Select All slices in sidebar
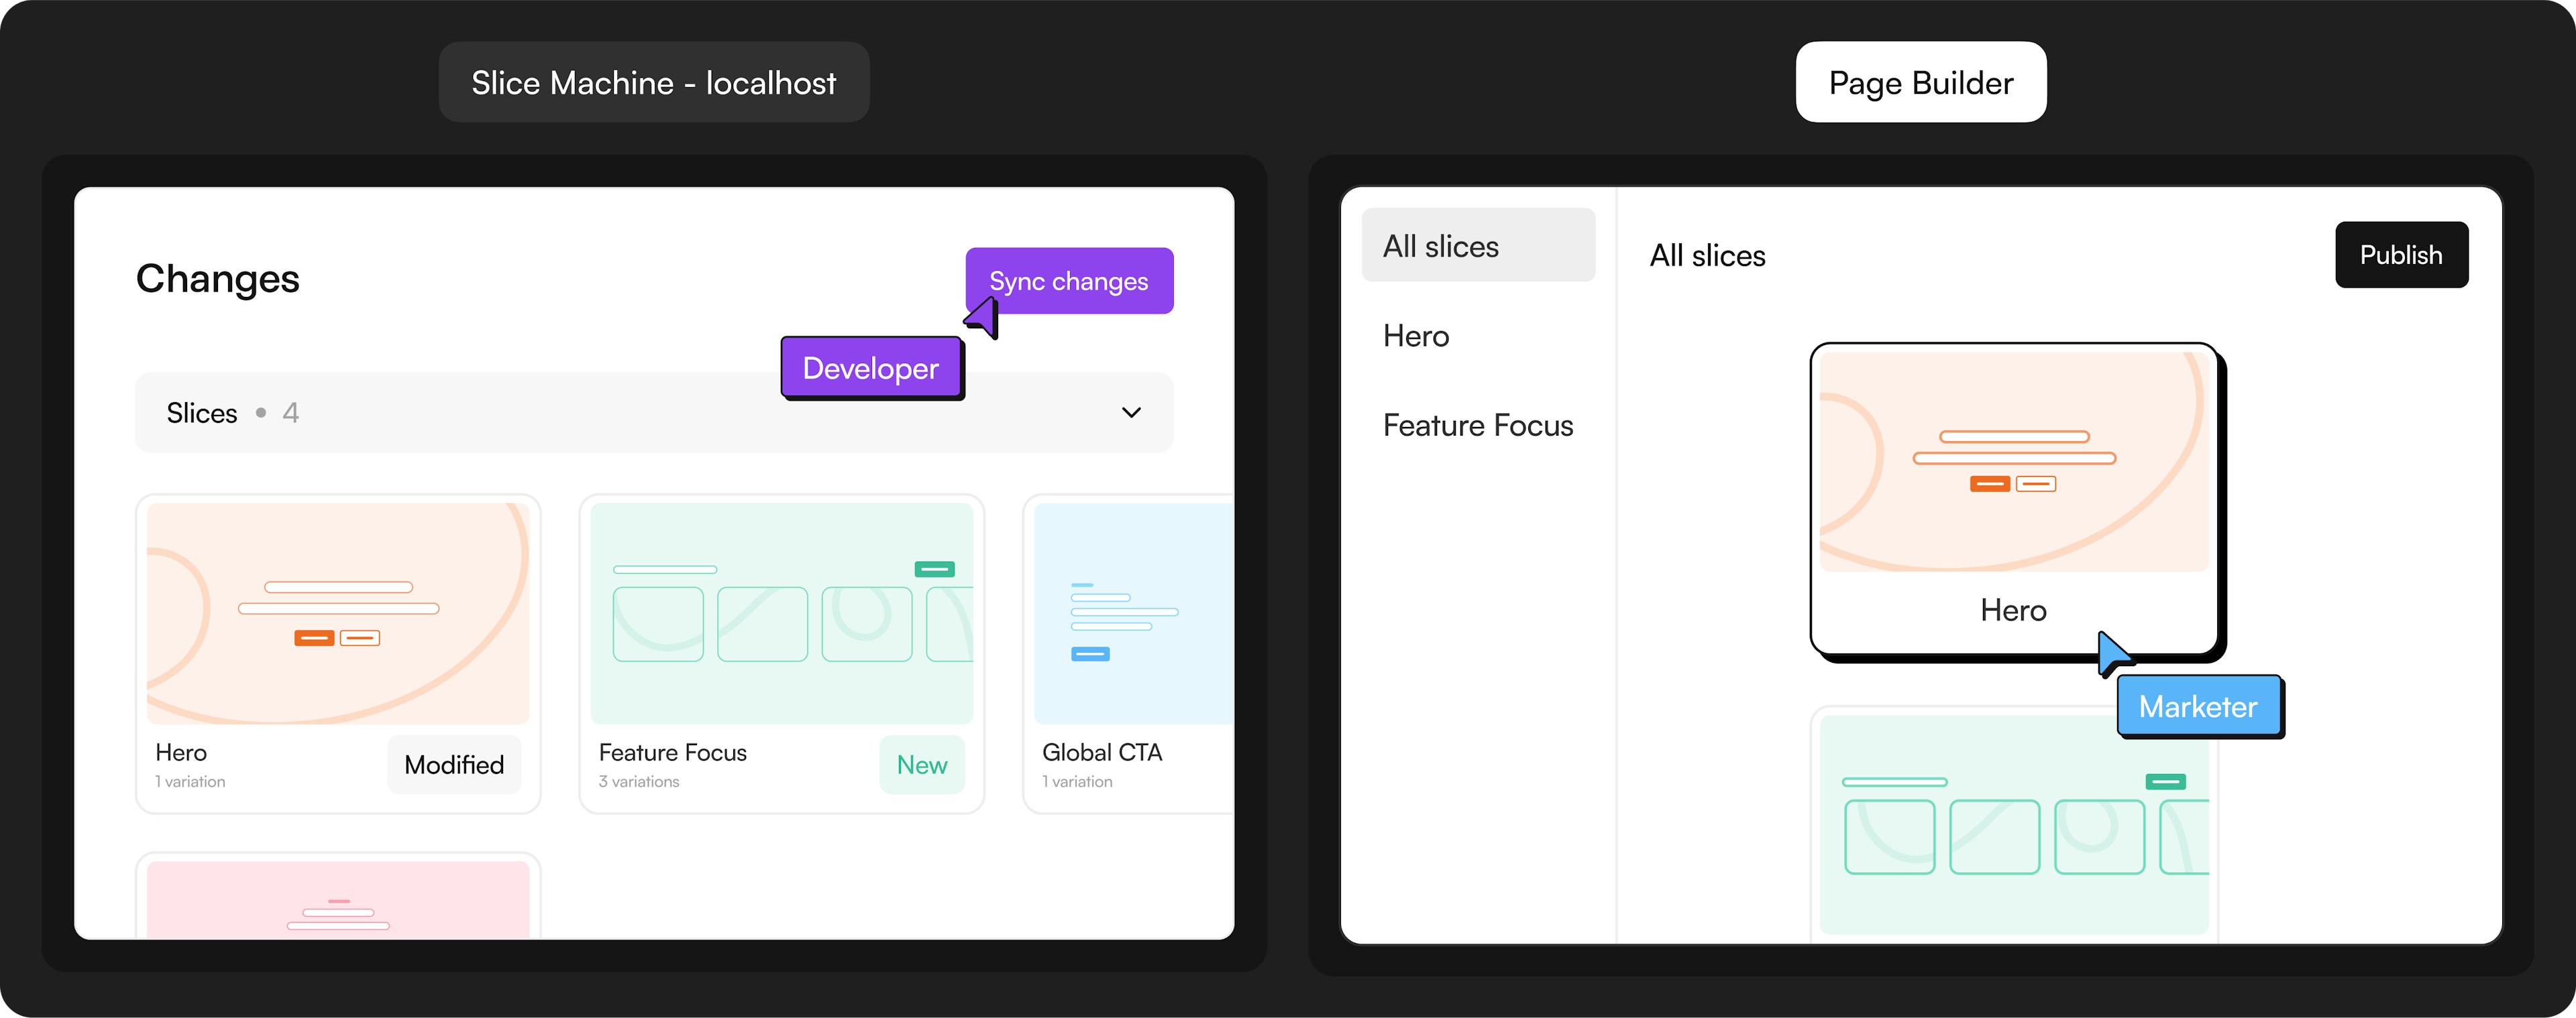 pos(1477,246)
